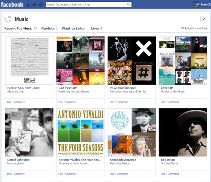Open the PS12 most listened title link

[123, 88]
